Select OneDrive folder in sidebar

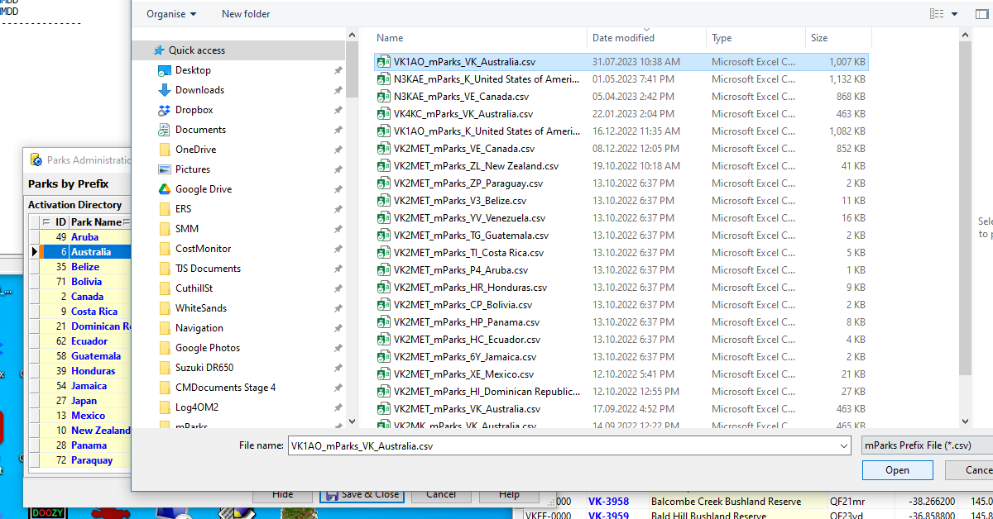click(195, 150)
